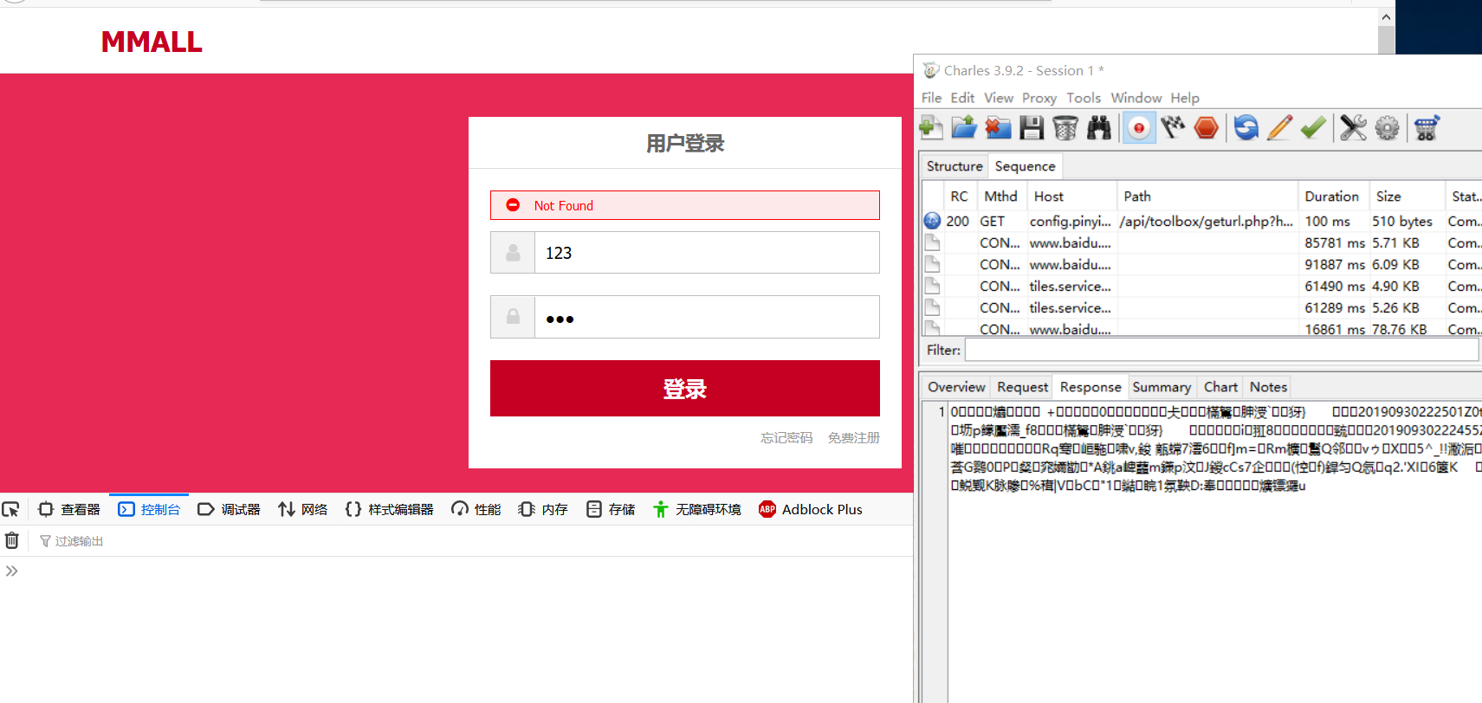The height and width of the screenshot is (703, 1482).
Task: Open the Tools menu in Charles
Action: pos(1084,98)
